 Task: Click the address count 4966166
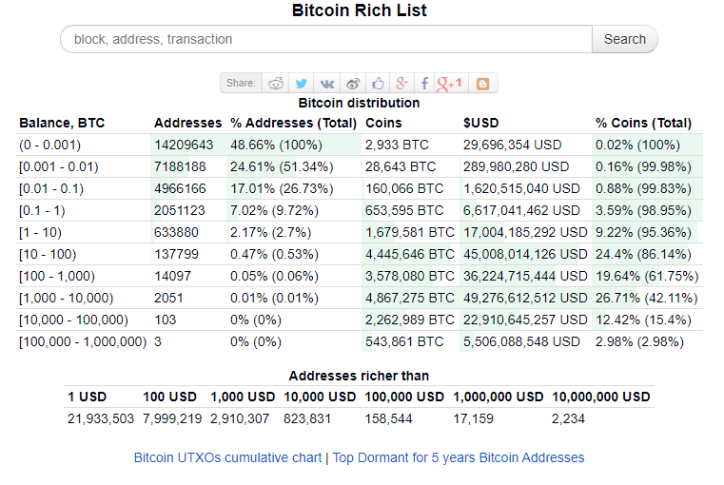(180, 188)
